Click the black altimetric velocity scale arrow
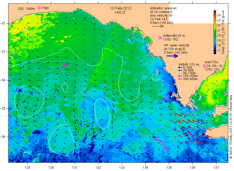 pyautogui.click(x=158, y=26)
